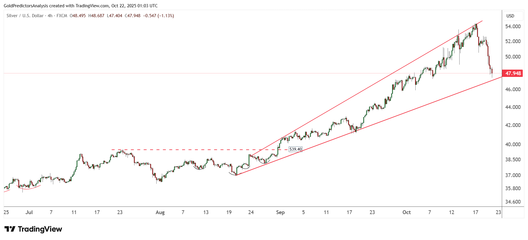
Task: Click the 34.600 price axis label
Action: pos(513,202)
